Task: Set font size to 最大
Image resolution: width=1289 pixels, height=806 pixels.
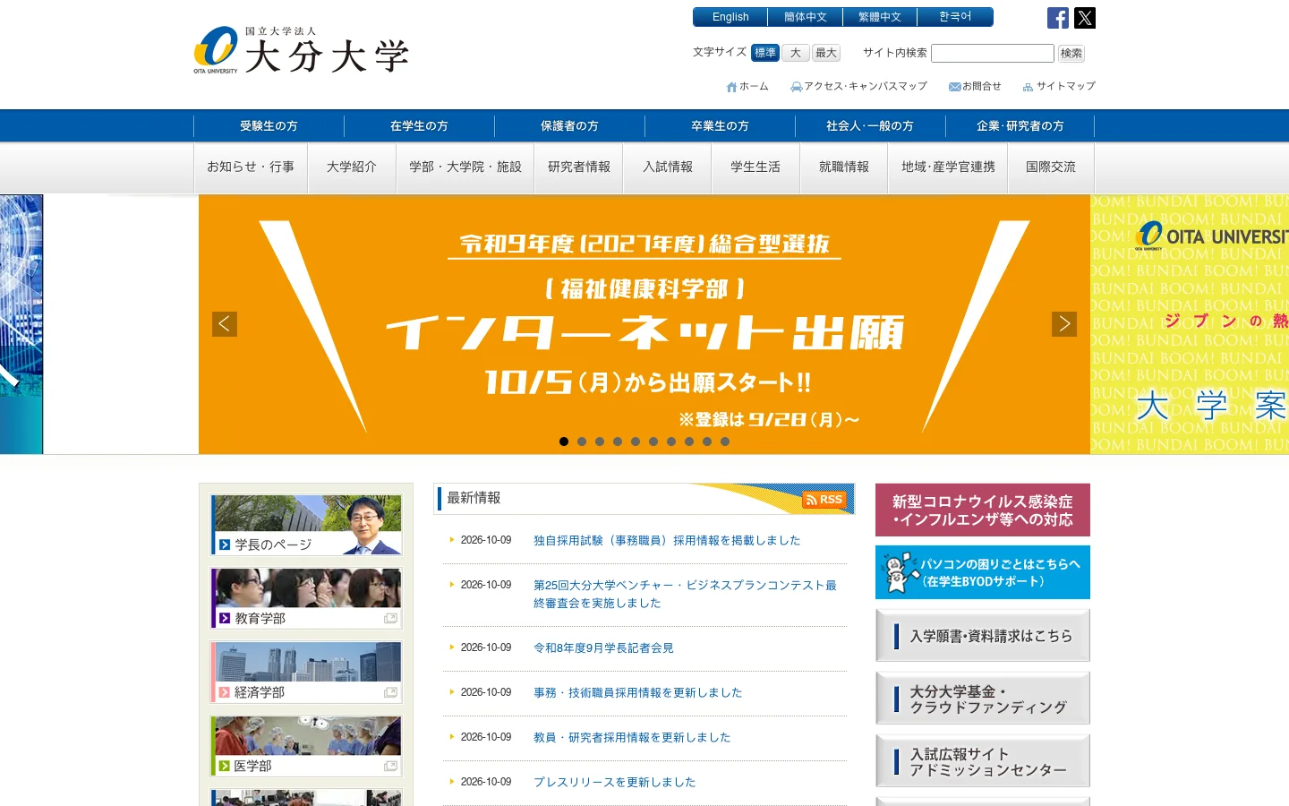Action: click(x=826, y=53)
